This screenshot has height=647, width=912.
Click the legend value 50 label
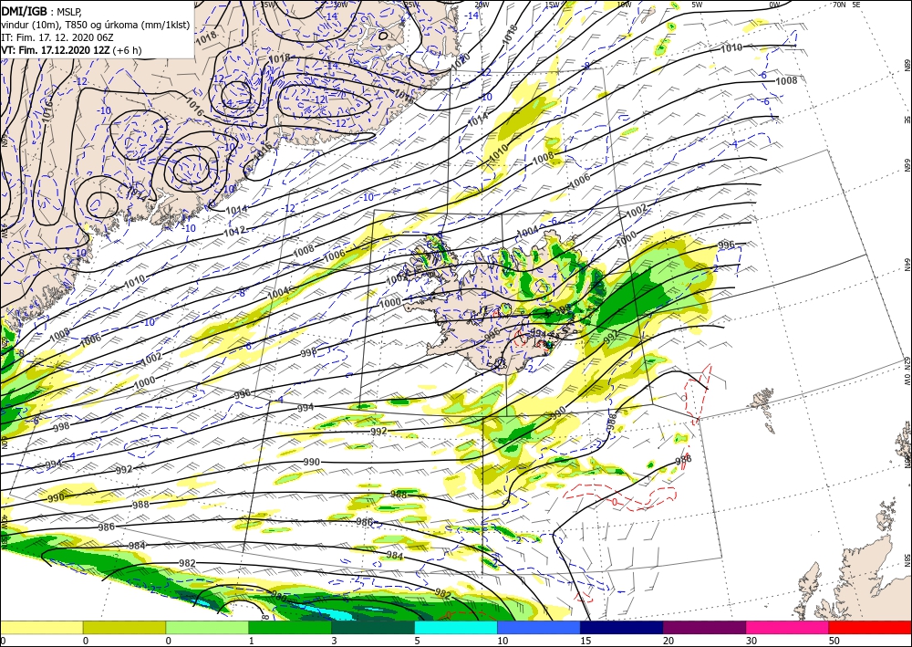click(x=834, y=641)
